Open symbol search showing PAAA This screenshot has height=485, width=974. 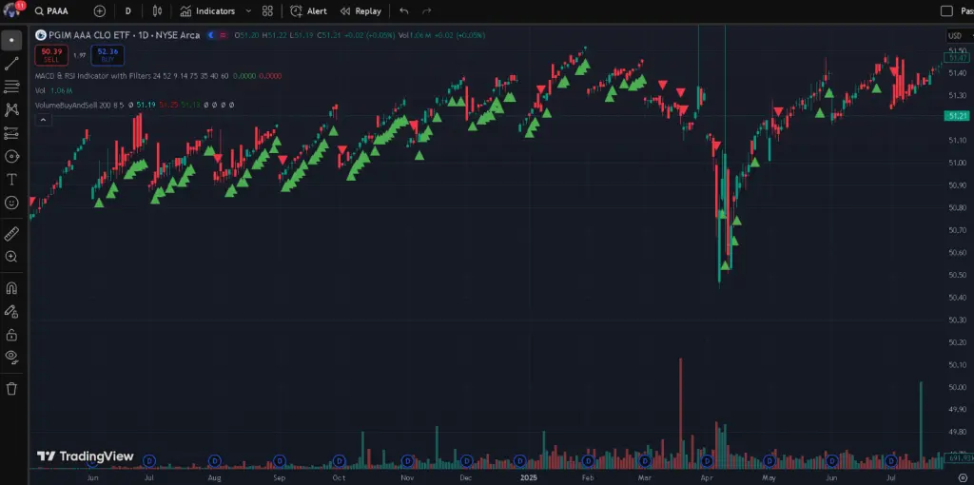(52, 11)
